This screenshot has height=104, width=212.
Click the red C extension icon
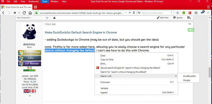[190, 13]
